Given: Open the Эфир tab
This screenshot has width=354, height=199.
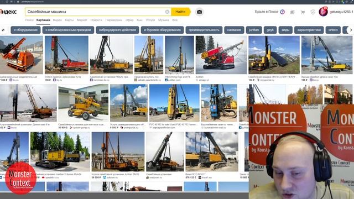Looking at the screenshot, I should coord(129,20).
